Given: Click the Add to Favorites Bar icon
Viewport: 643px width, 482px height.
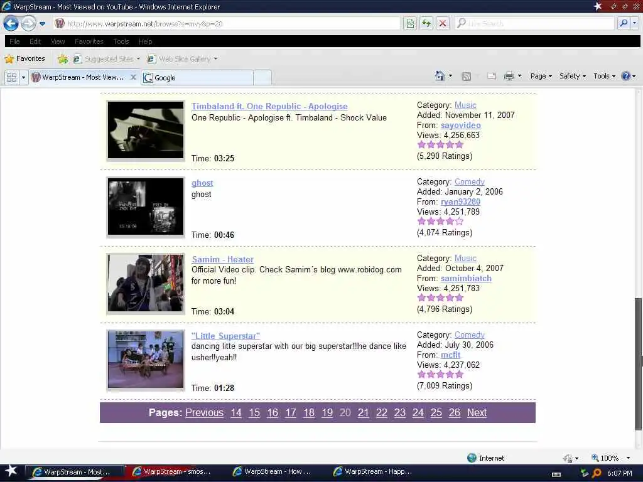Looking at the screenshot, I should [x=63, y=58].
